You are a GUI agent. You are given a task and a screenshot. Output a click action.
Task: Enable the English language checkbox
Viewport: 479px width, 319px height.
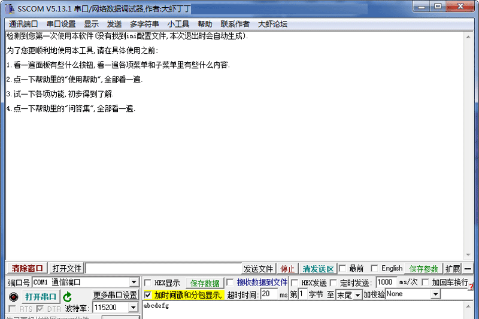[x=374, y=268]
